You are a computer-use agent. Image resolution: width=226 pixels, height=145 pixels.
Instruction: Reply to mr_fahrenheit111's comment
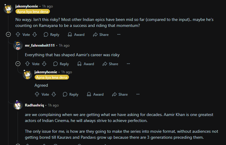(x=61, y=64)
